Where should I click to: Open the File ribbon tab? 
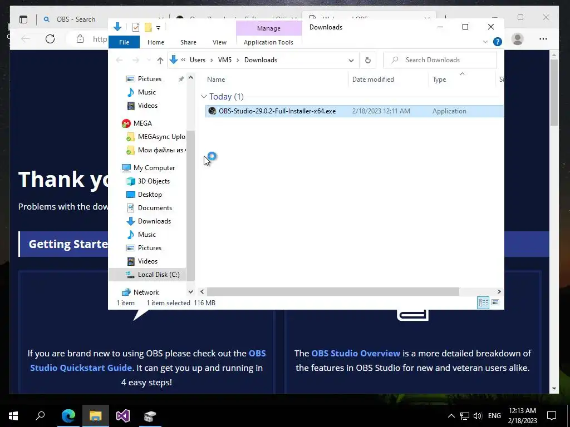[124, 42]
